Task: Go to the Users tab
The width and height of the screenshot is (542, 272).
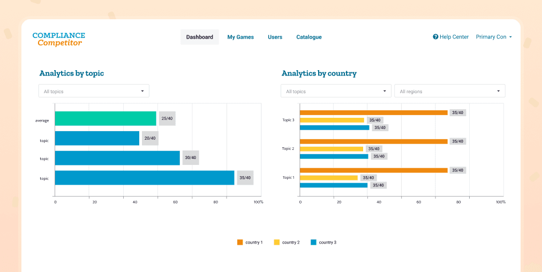Action: click(275, 37)
